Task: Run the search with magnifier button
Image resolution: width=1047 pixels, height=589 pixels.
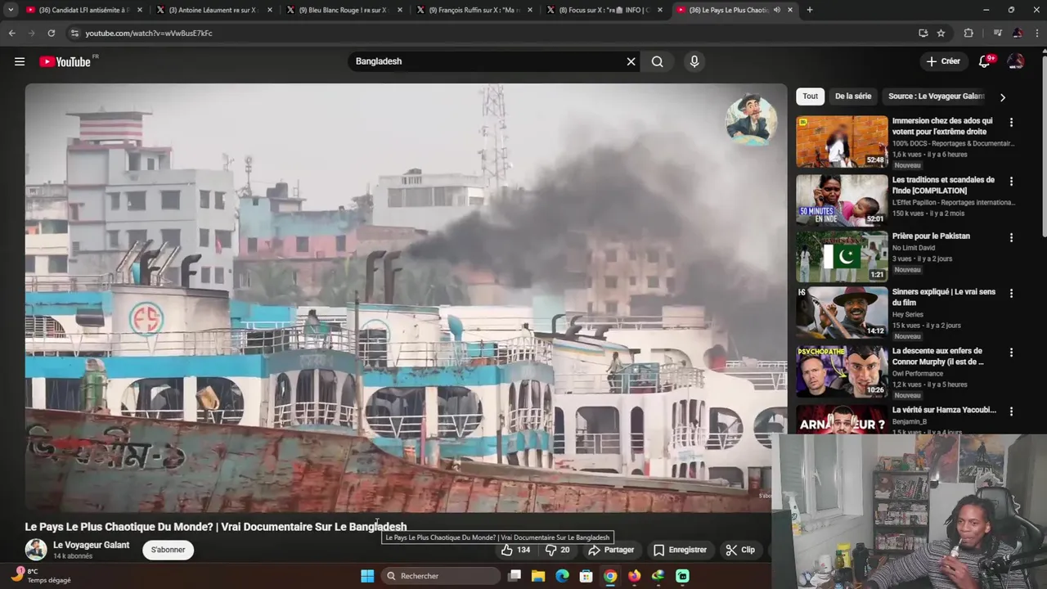Action: 657,61
